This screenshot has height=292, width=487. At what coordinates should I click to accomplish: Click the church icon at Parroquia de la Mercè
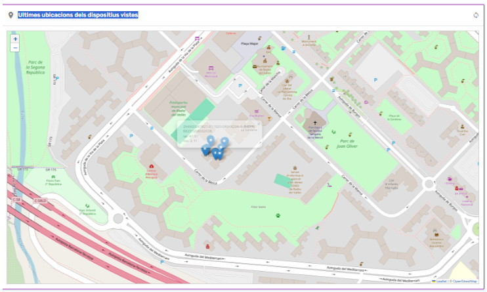314,122
